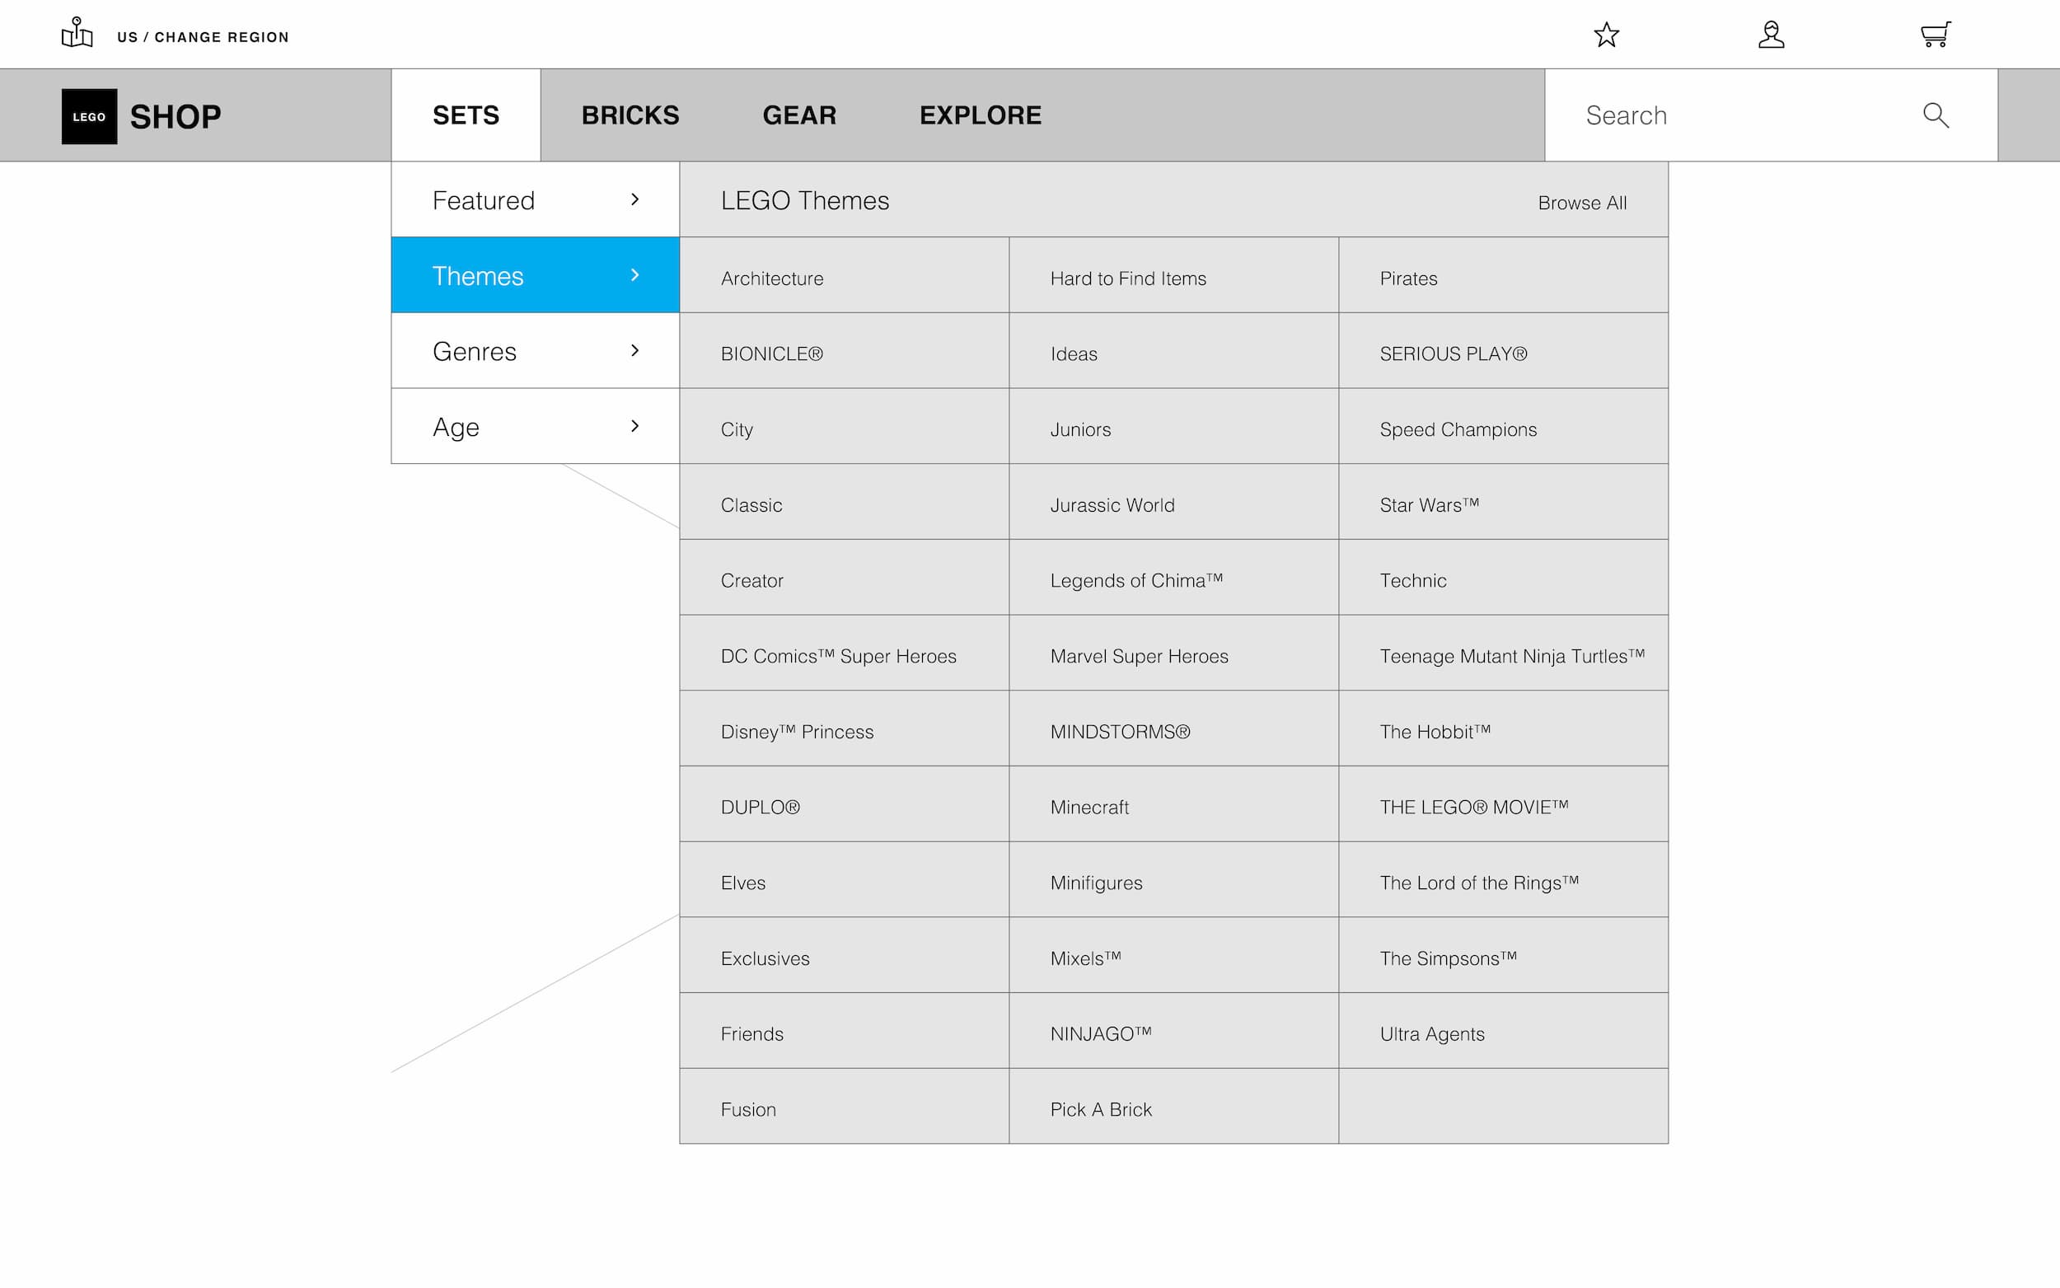Image resolution: width=2060 pixels, height=1288 pixels.
Task: Click the Browse All link
Action: tap(1581, 203)
